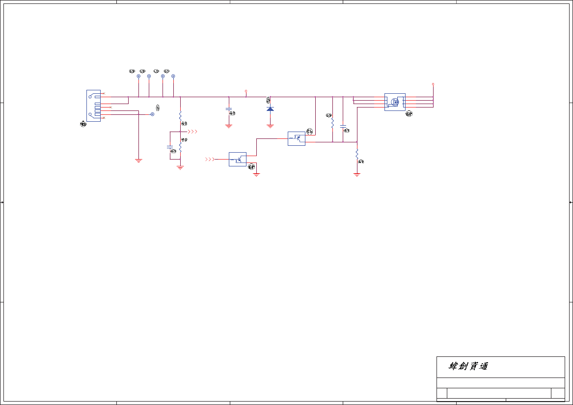
Task: Click the second of four top test points
Action: pos(149,76)
